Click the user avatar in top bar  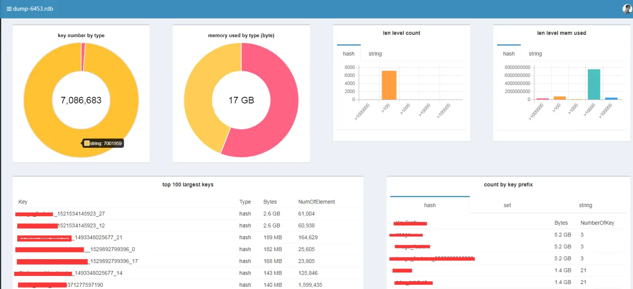click(x=627, y=9)
